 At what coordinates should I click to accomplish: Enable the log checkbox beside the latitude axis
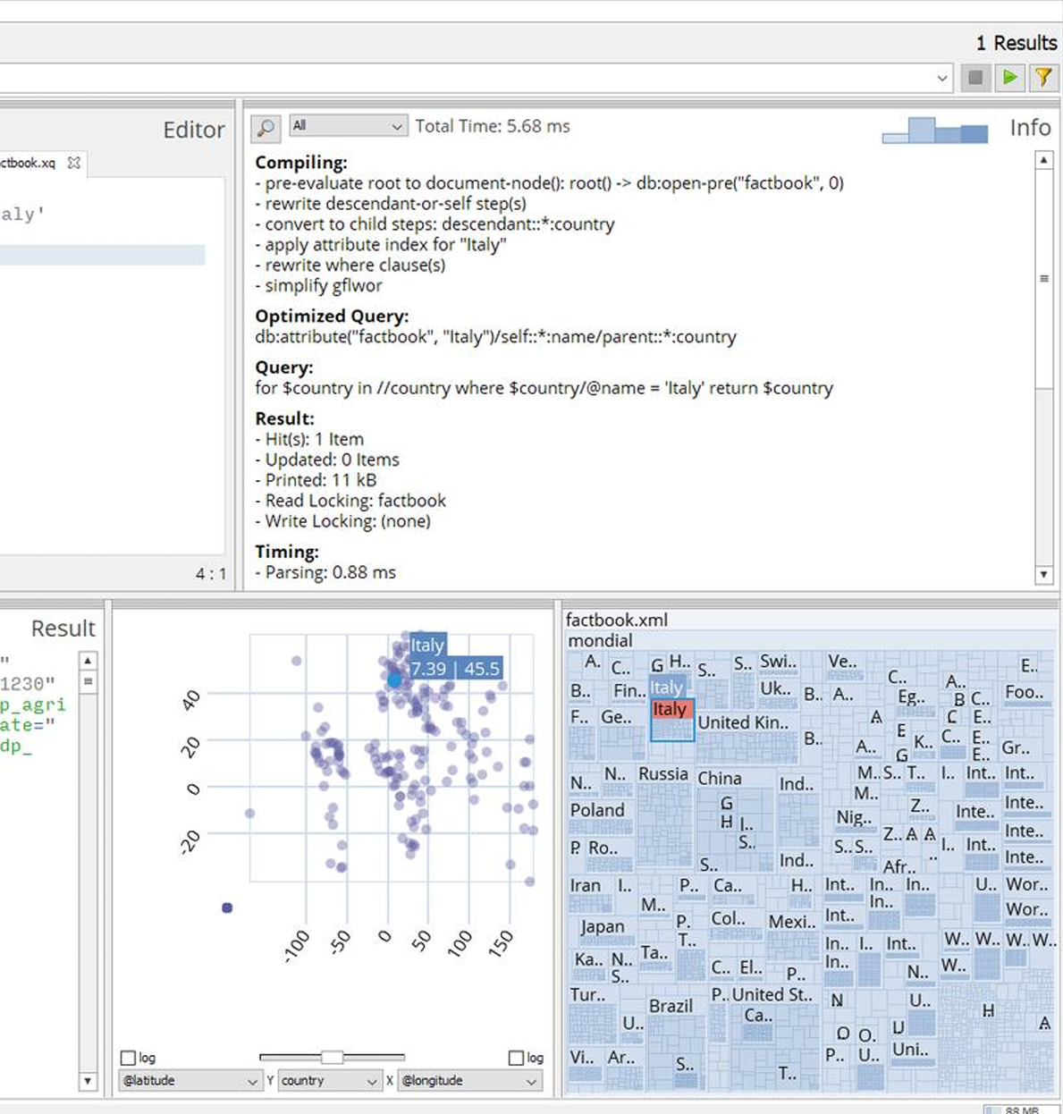point(128,1058)
